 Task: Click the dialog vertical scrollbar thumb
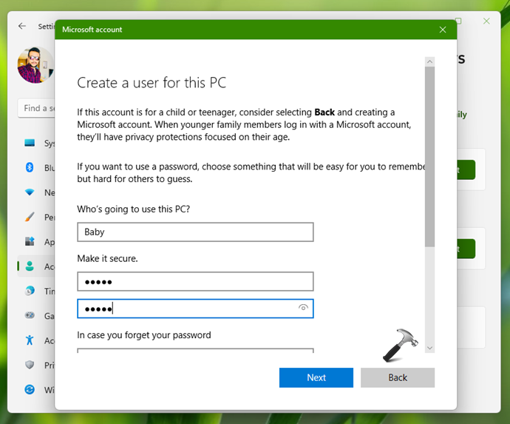point(429,156)
